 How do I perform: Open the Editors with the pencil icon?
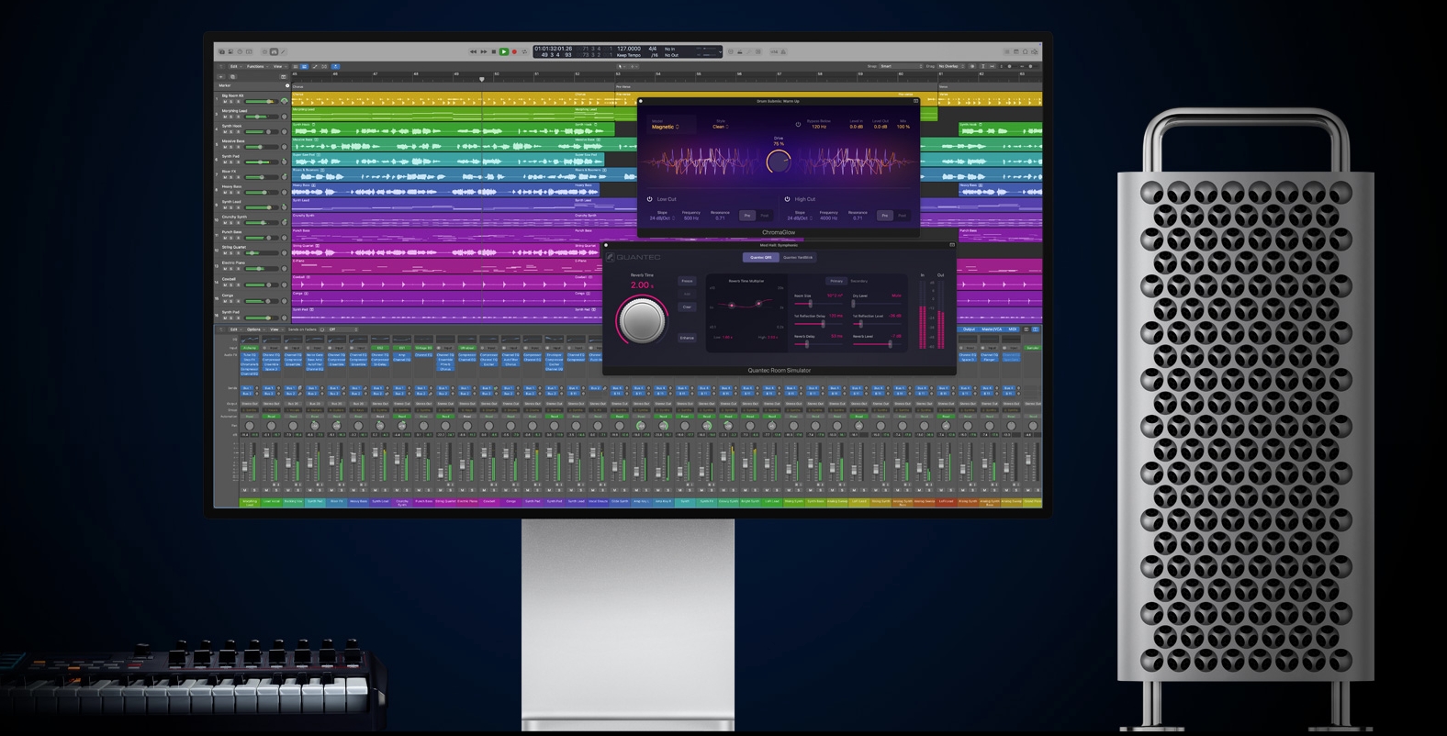283,51
